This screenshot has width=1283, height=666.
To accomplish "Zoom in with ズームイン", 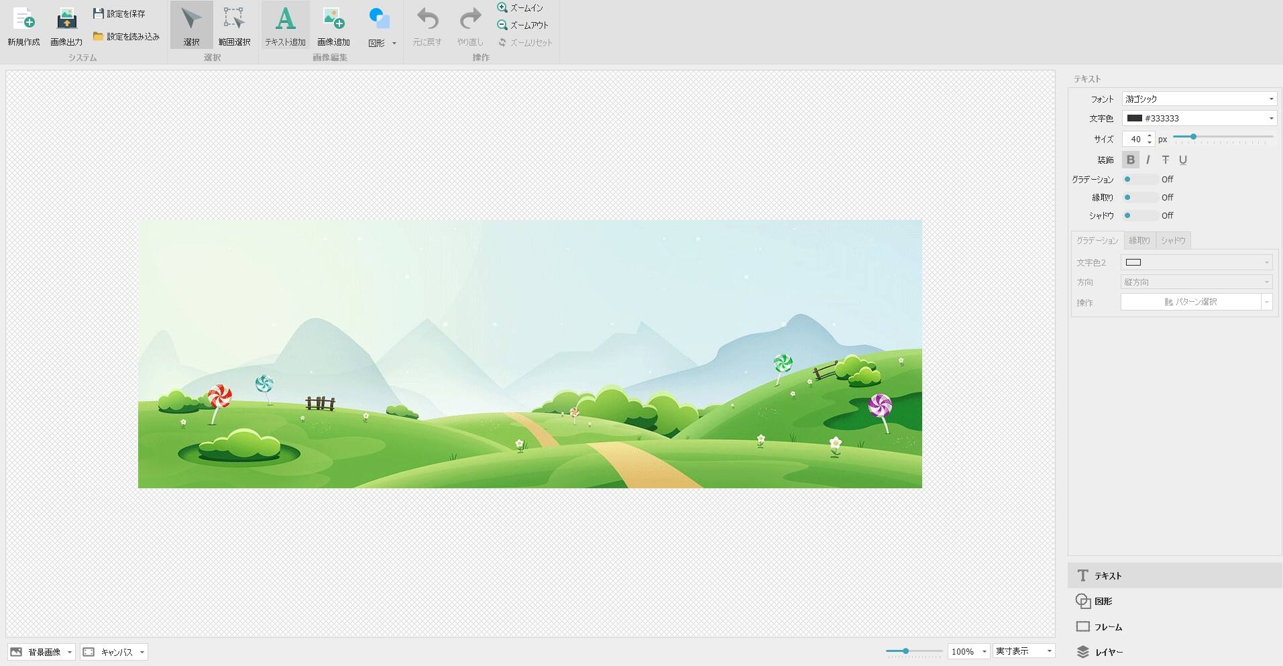I will pyautogui.click(x=520, y=8).
